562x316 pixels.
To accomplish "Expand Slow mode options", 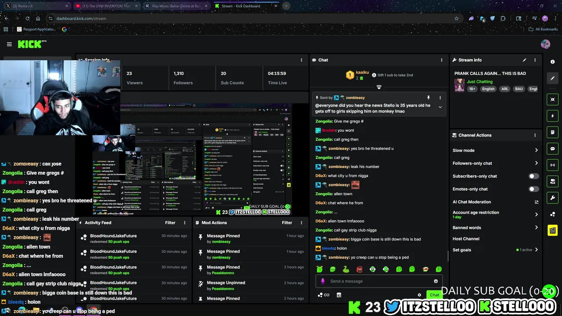I will [x=536, y=151].
